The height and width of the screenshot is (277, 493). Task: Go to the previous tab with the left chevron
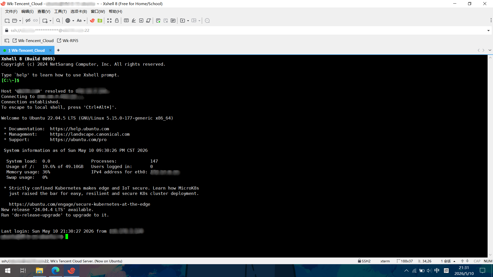[479, 50]
